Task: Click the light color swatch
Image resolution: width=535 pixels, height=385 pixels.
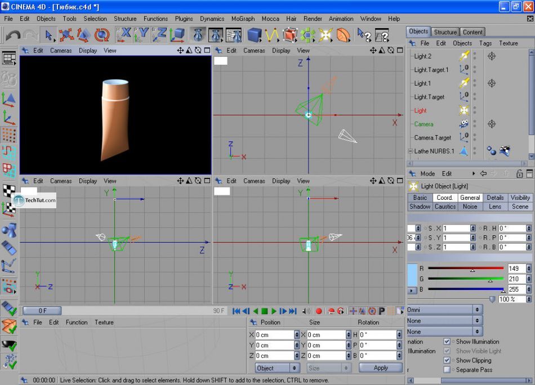Action: [412, 275]
